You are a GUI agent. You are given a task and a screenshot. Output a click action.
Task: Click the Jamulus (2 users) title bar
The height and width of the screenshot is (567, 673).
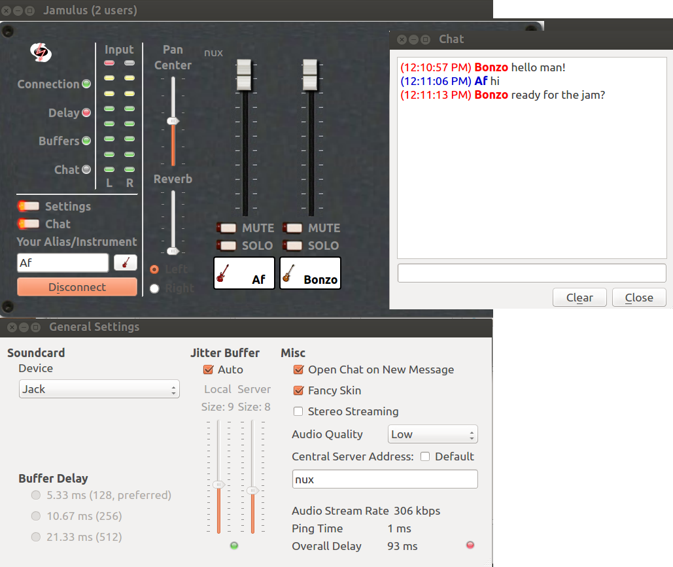click(x=247, y=10)
